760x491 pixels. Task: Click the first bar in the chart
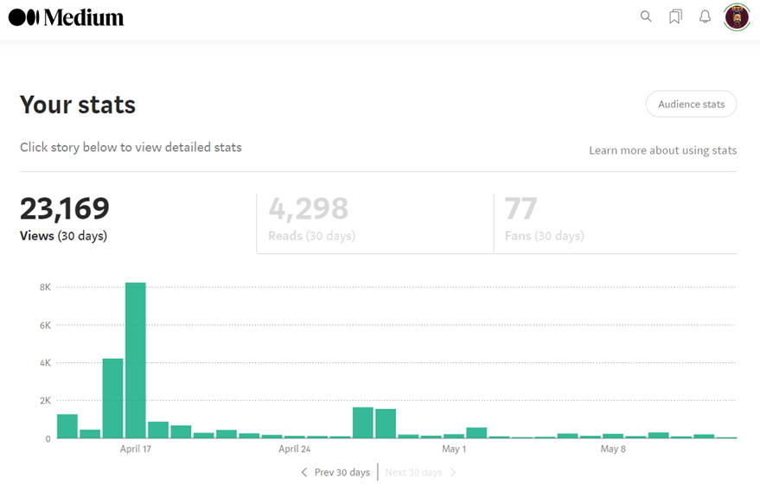click(x=67, y=426)
